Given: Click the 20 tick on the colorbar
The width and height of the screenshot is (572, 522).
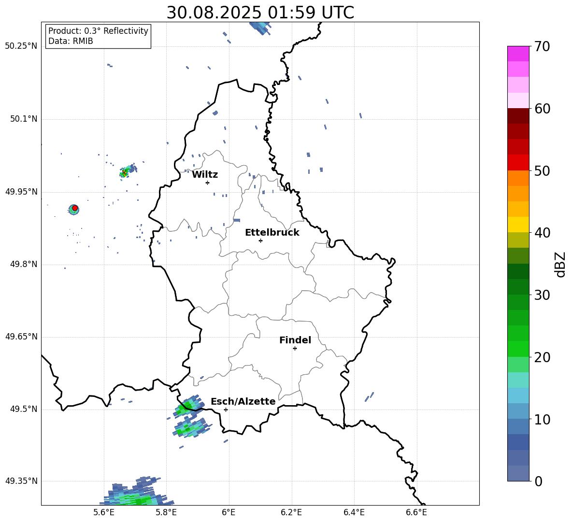Looking at the screenshot, I should click(x=542, y=357).
